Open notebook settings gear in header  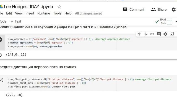(174, 10)
